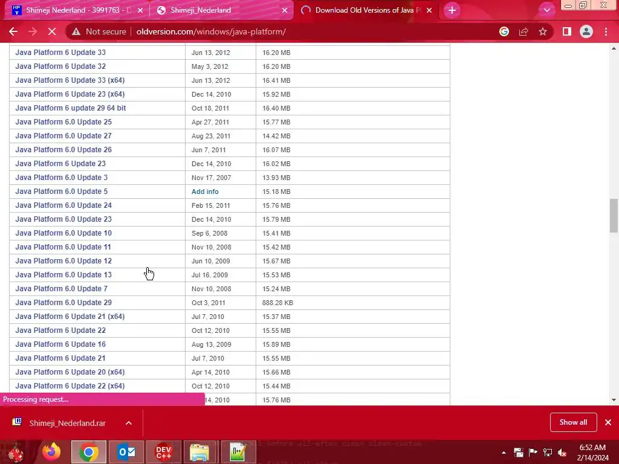Open Java Platform 6.0 Update 12
Image resolution: width=619 pixels, height=464 pixels.
pyautogui.click(x=63, y=261)
